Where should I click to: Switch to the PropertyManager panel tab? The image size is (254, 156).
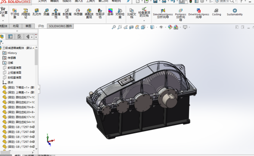tap(10, 36)
